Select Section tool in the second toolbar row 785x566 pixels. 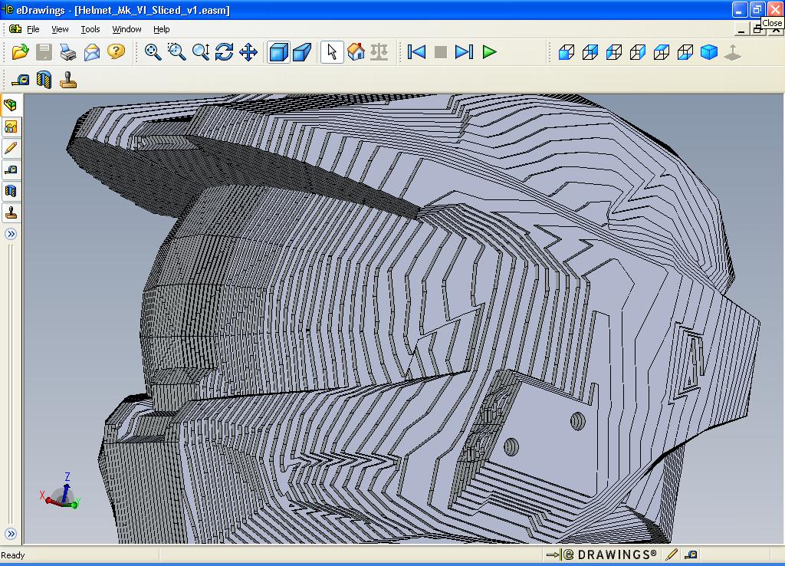[x=44, y=80]
